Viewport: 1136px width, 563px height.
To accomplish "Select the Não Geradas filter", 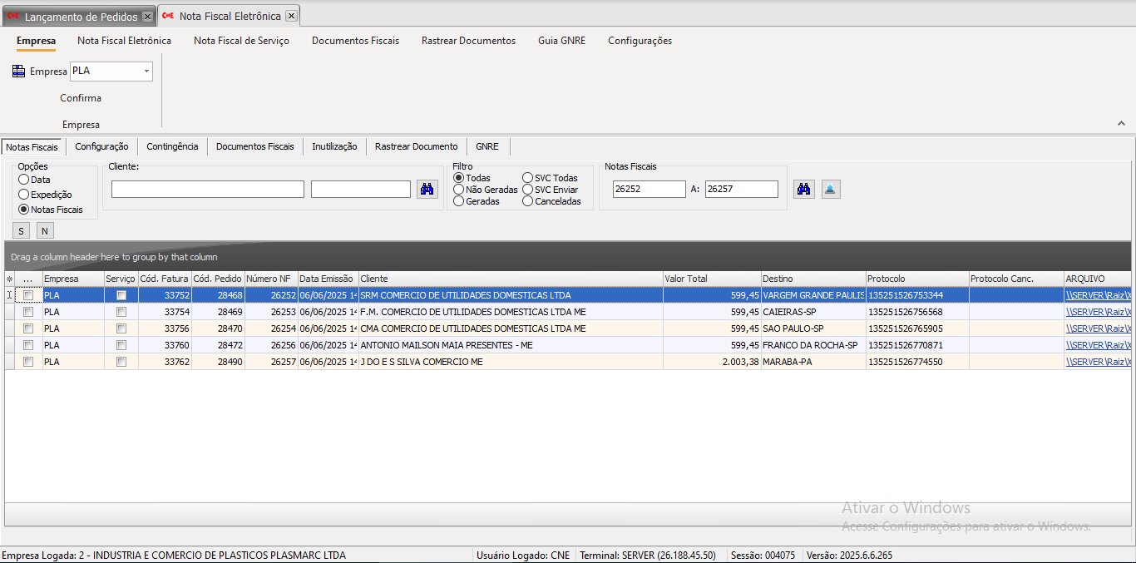I will (x=459, y=190).
